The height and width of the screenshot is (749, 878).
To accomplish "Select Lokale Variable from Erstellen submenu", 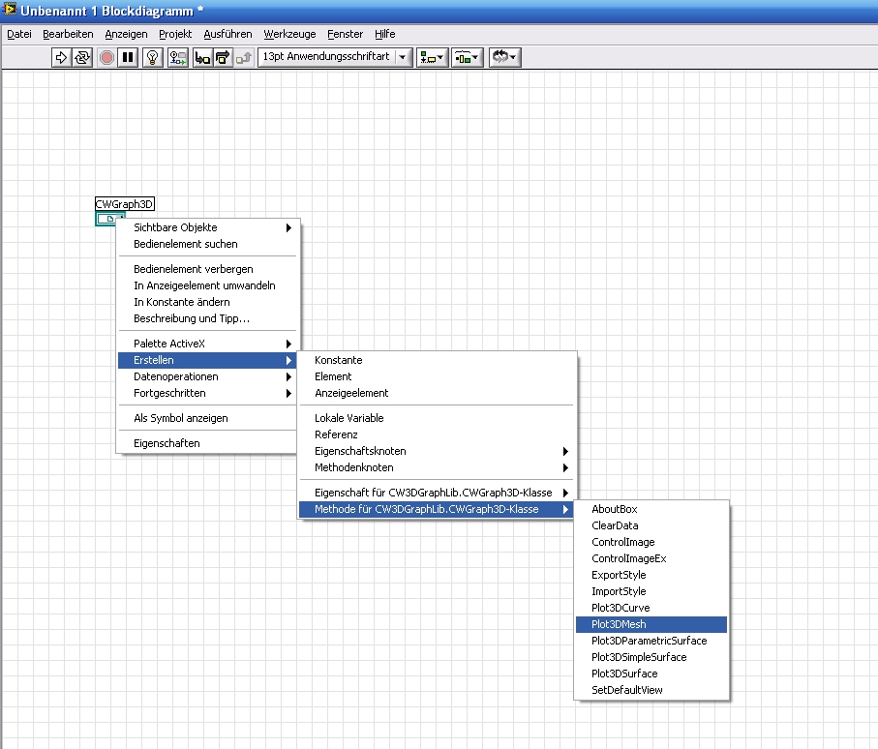I will click(348, 418).
